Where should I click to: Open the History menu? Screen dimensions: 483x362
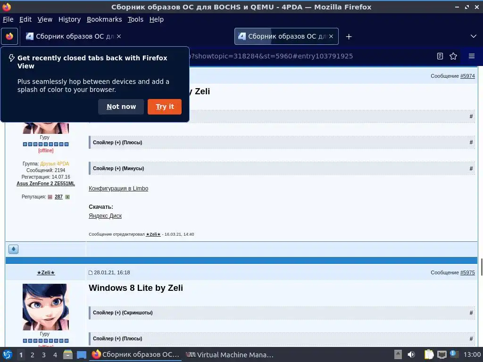[70, 19]
